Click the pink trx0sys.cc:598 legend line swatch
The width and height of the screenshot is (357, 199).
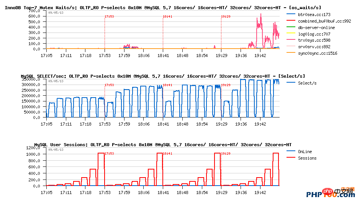tap(291, 40)
